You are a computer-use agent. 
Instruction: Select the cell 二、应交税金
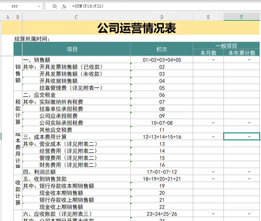[x=76, y=95]
